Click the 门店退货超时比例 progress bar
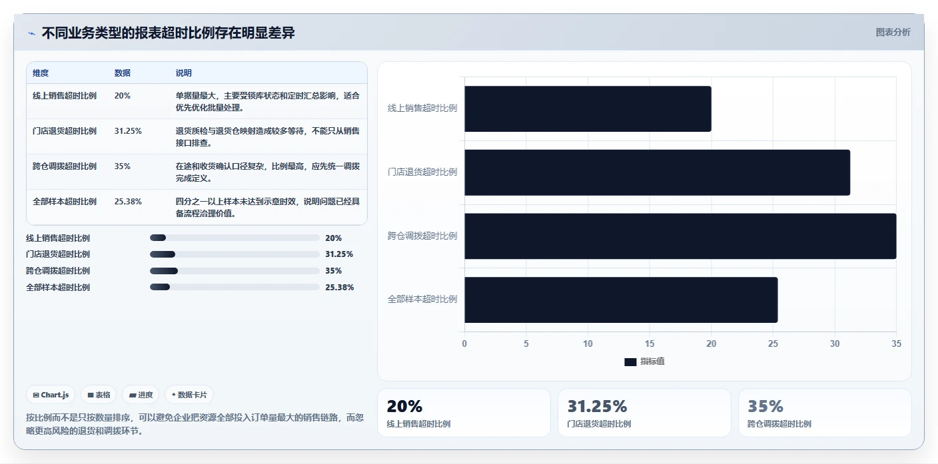 tap(234, 254)
